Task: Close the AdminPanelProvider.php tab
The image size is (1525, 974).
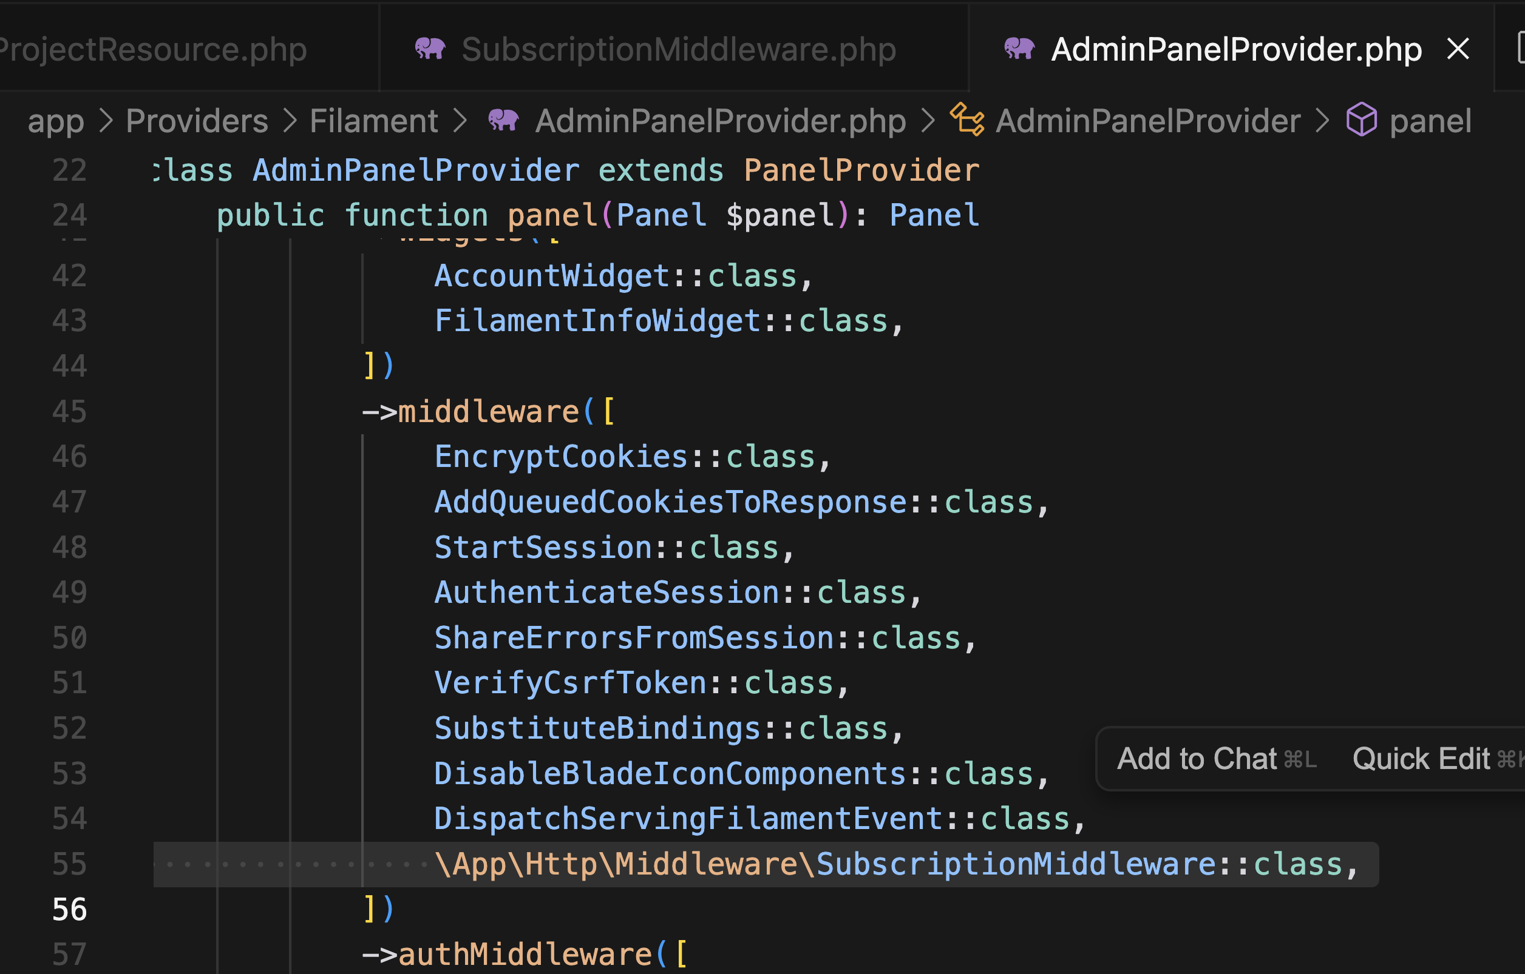Action: [1458, 49]
